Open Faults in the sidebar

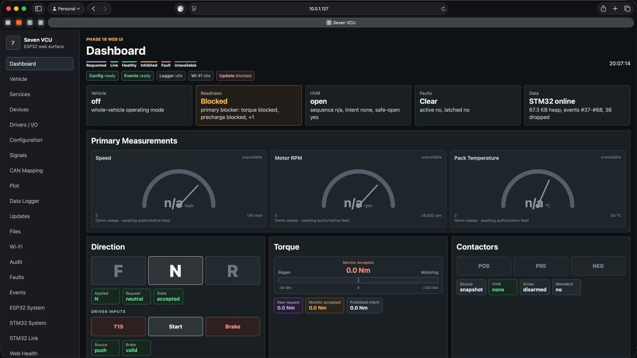pos(39,277)
